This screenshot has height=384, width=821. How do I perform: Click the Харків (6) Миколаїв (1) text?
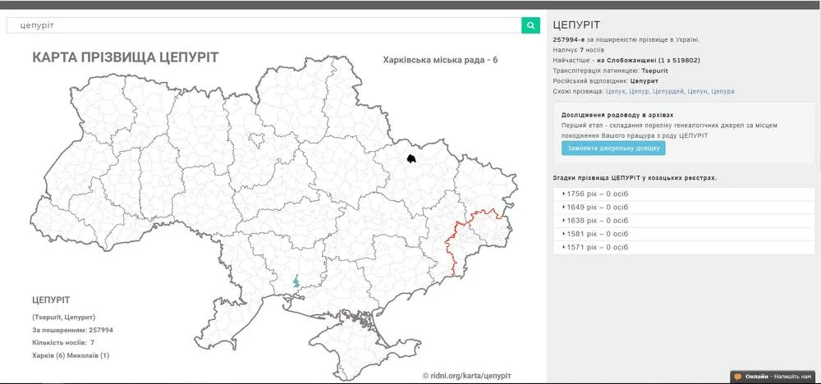pos(71,355)
